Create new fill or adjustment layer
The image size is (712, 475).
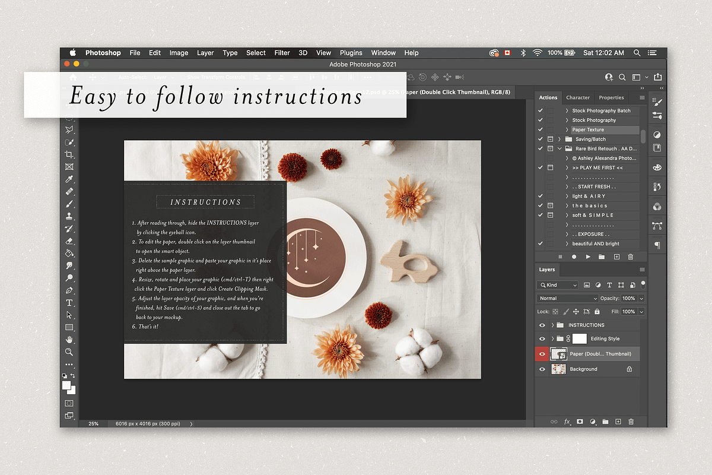[593, 422]
